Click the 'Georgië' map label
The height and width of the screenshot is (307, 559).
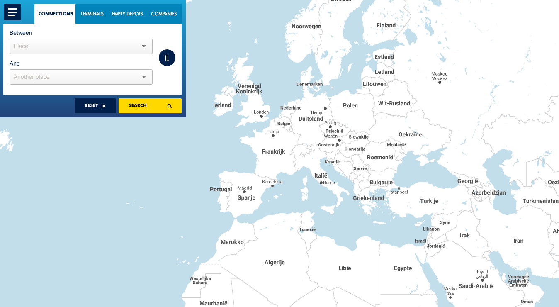tap(468, 181)
